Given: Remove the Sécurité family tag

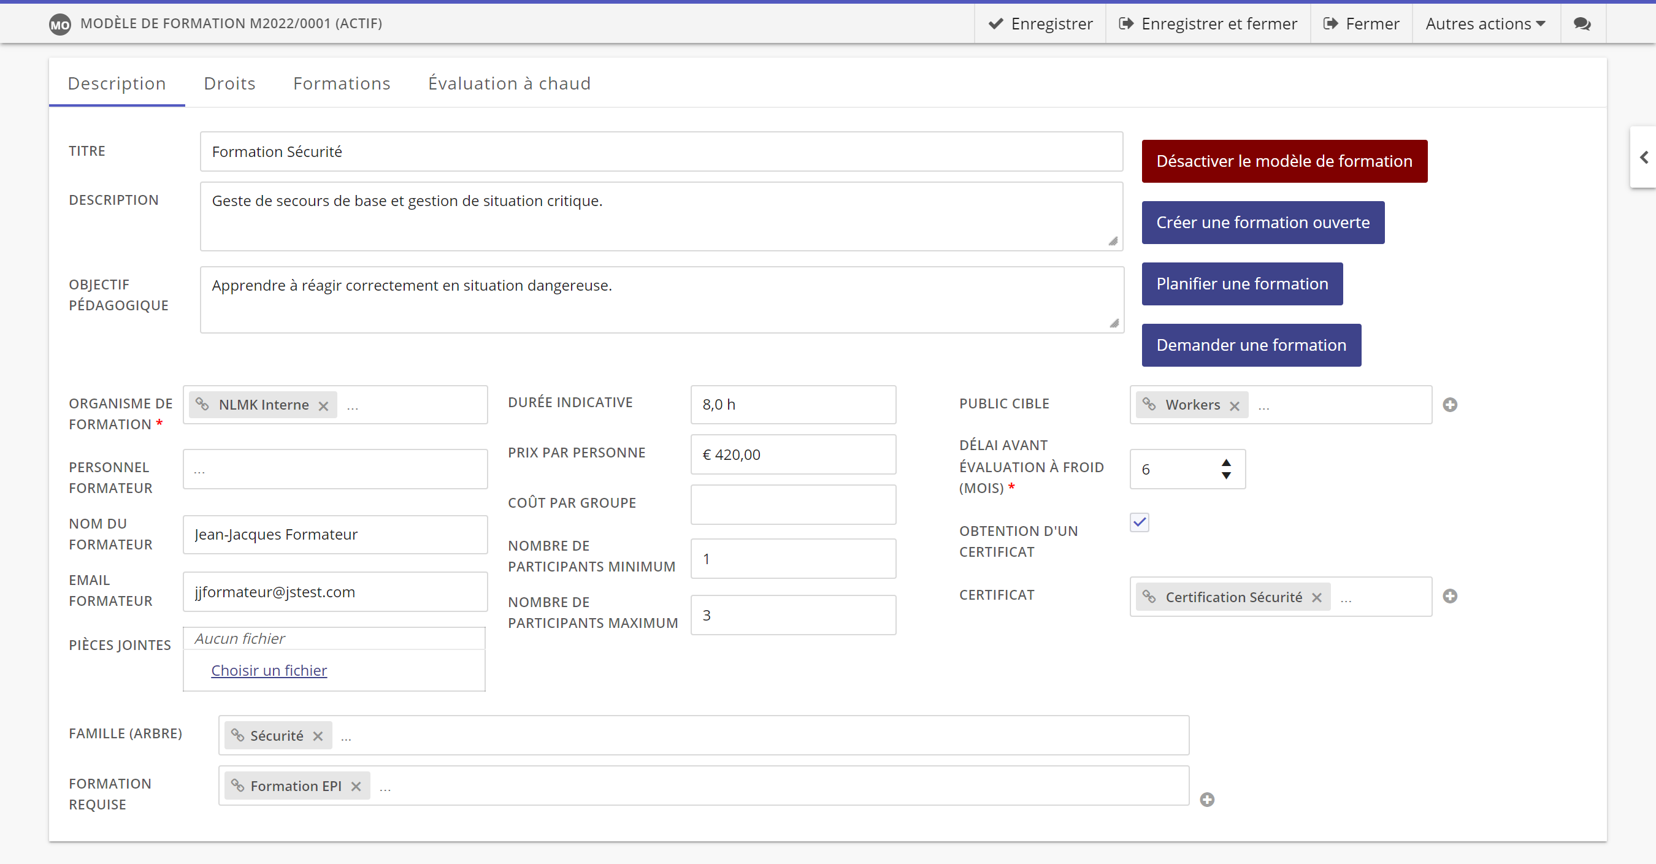Looking at the screenshot, I should (318, 735).
